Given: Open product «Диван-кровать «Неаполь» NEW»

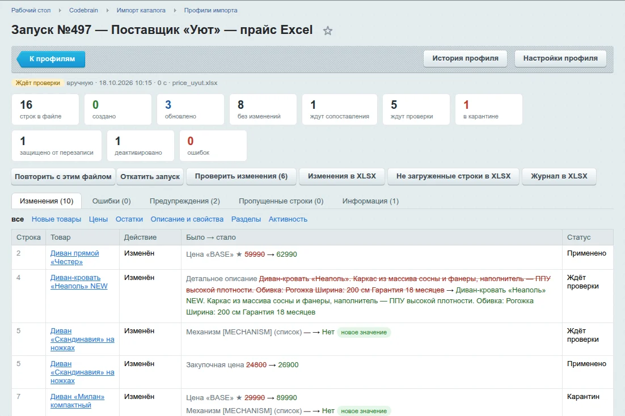Looking at the screenshot, I should click(79, 282).
